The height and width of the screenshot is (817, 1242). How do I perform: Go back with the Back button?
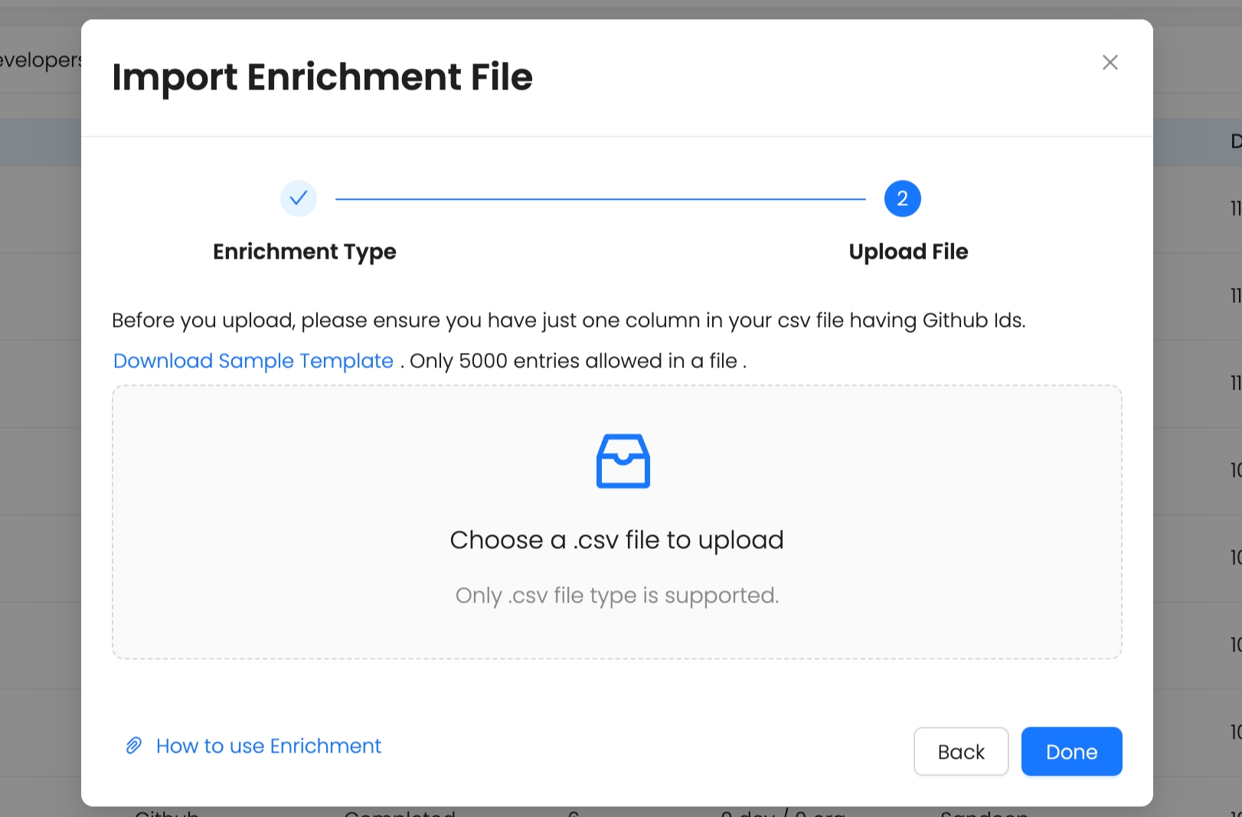pos(960,751)
